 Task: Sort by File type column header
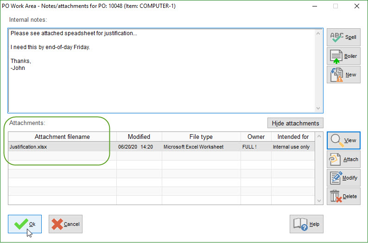point(201,137)
